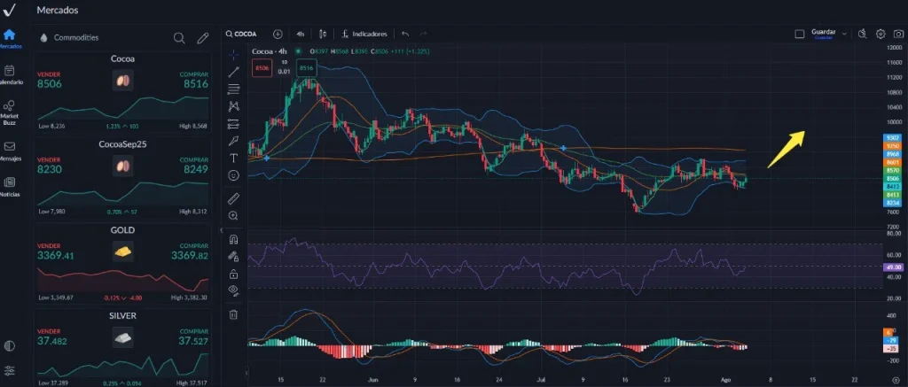
Task: Add a symbol with the plus circle icon
Action: (x=278, y=35)
